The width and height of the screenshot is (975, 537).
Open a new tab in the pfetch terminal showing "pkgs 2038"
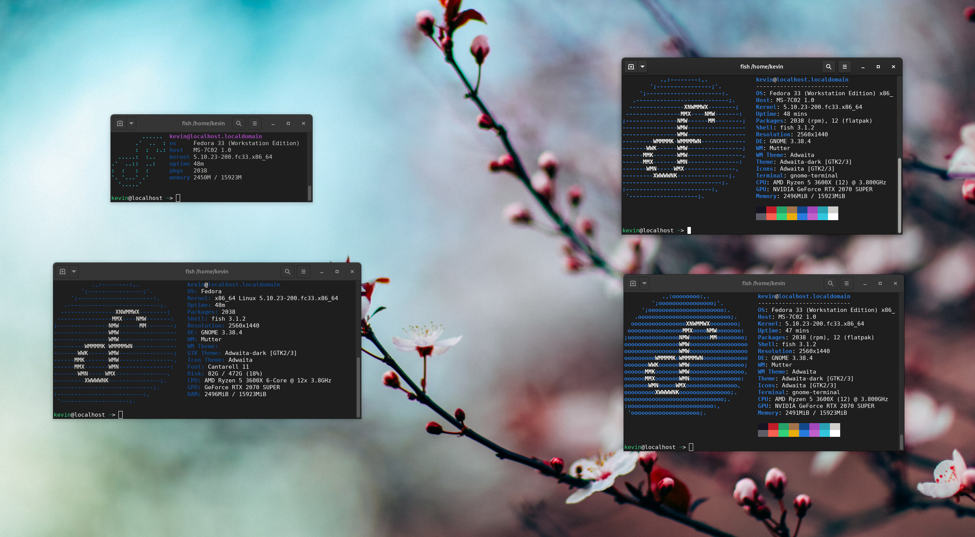[120, 123]
